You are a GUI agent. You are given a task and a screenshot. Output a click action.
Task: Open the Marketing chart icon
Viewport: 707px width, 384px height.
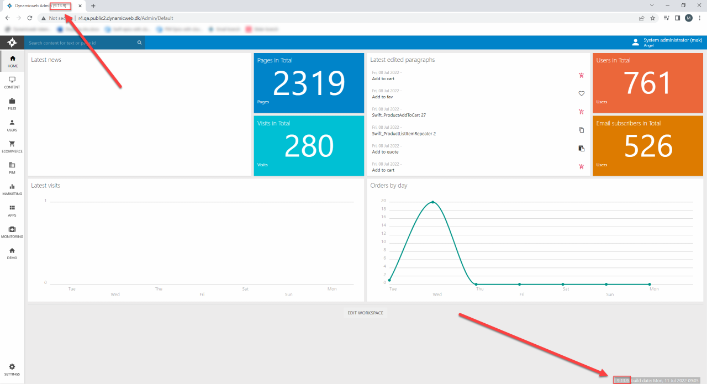coord(12,189)
